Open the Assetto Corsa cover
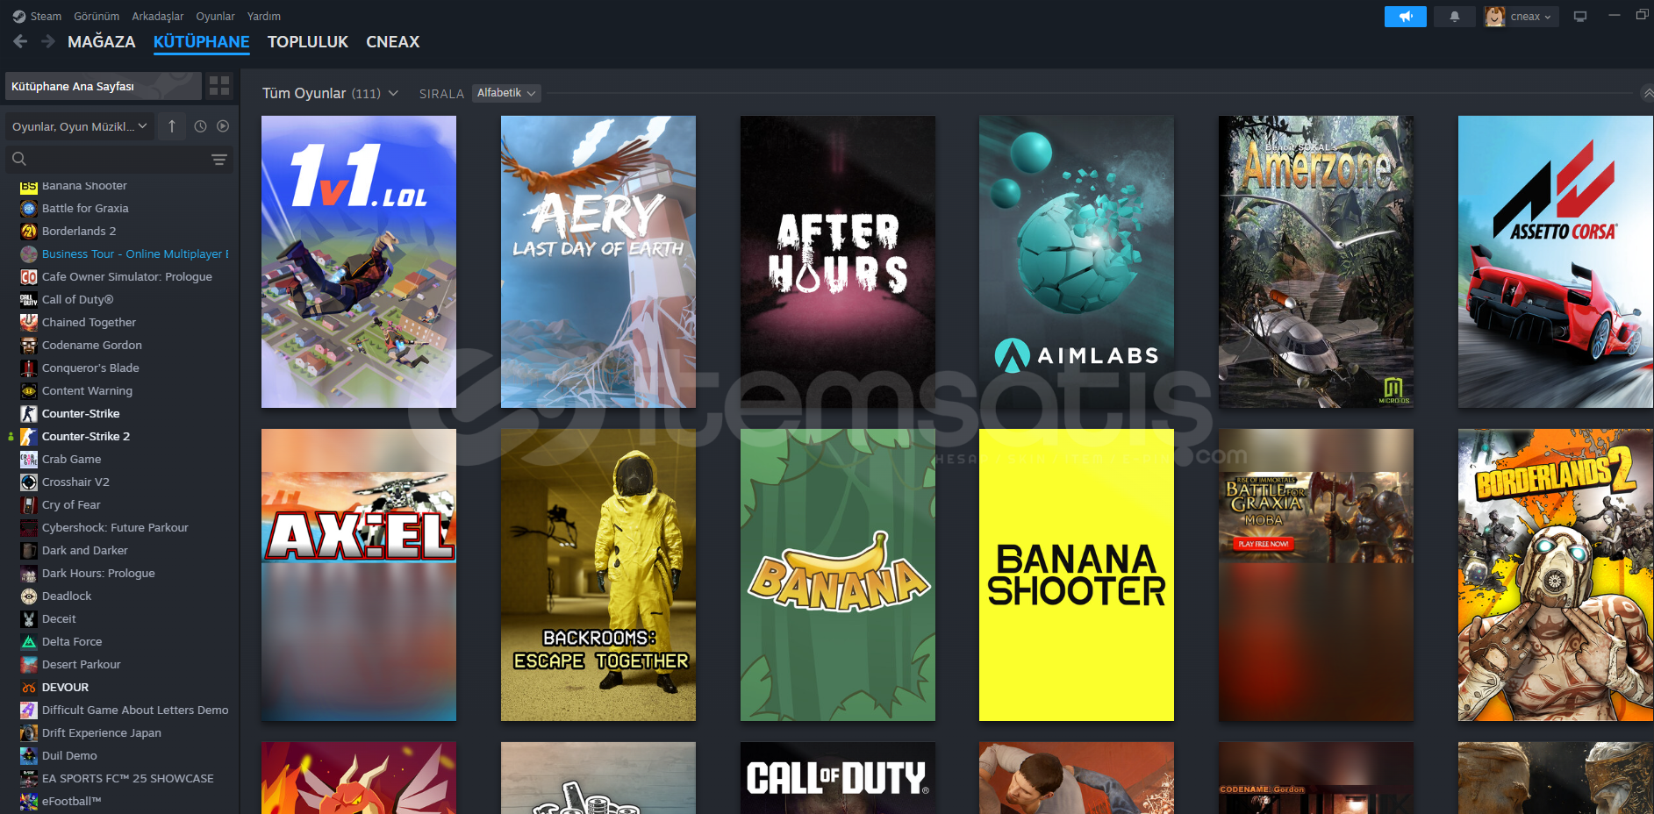The width and height of the screenshot is (1654, 814). click(x=1556, y=261)
